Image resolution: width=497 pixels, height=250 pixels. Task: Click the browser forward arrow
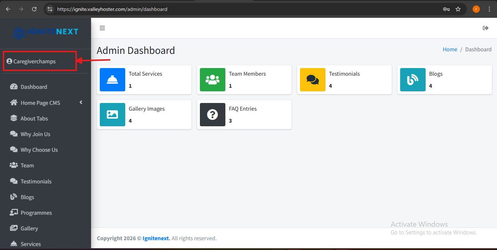(x=21, y=9)
